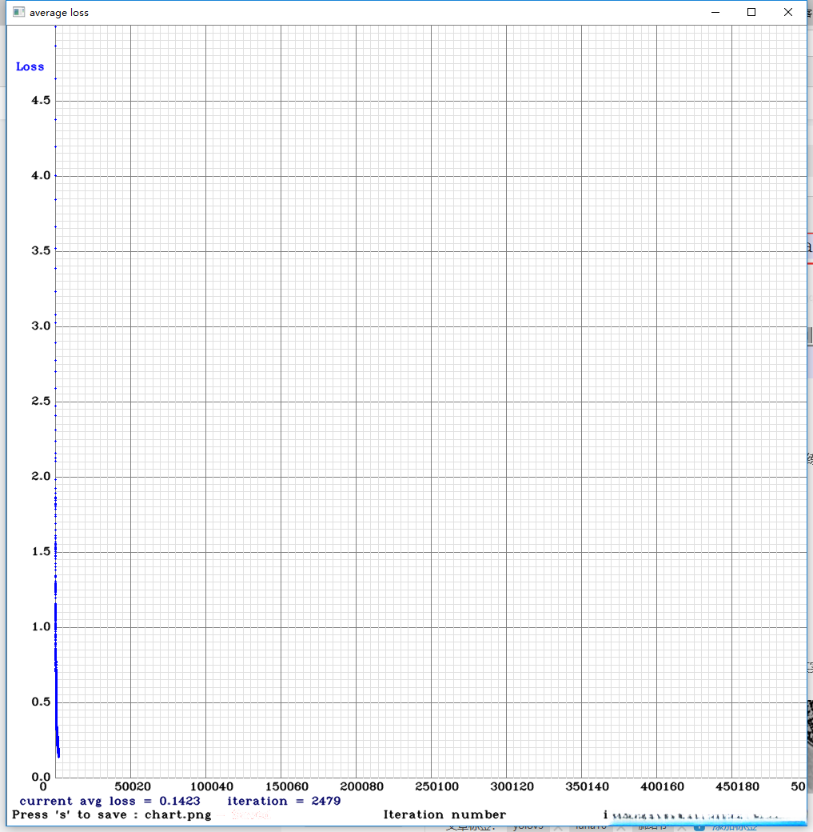Click the blue 'Loss' axis label
The height and width of the screenshot is (832, 813).
30,67
